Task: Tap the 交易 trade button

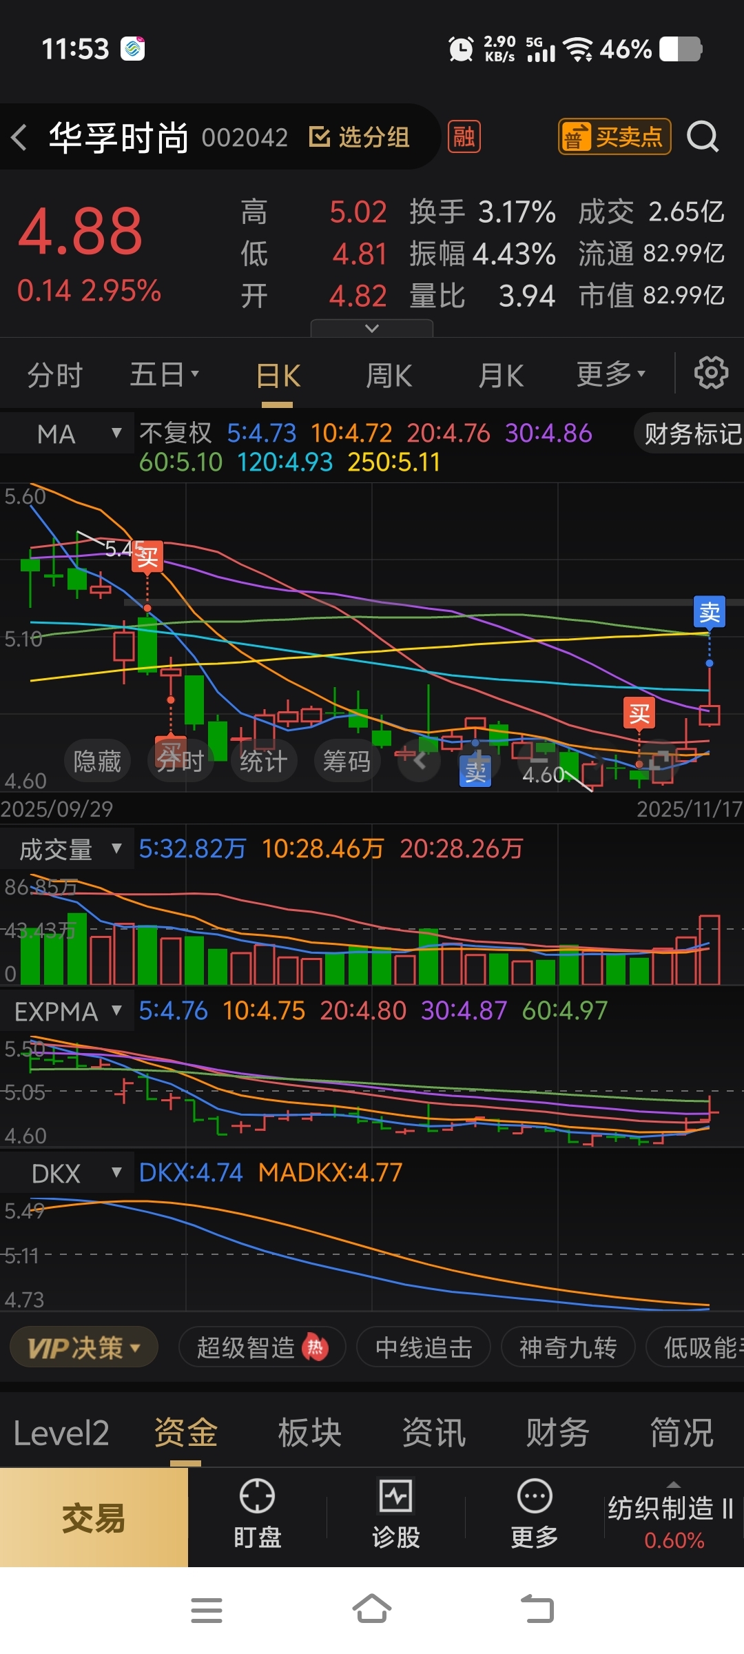Action: click(94, 1518)
